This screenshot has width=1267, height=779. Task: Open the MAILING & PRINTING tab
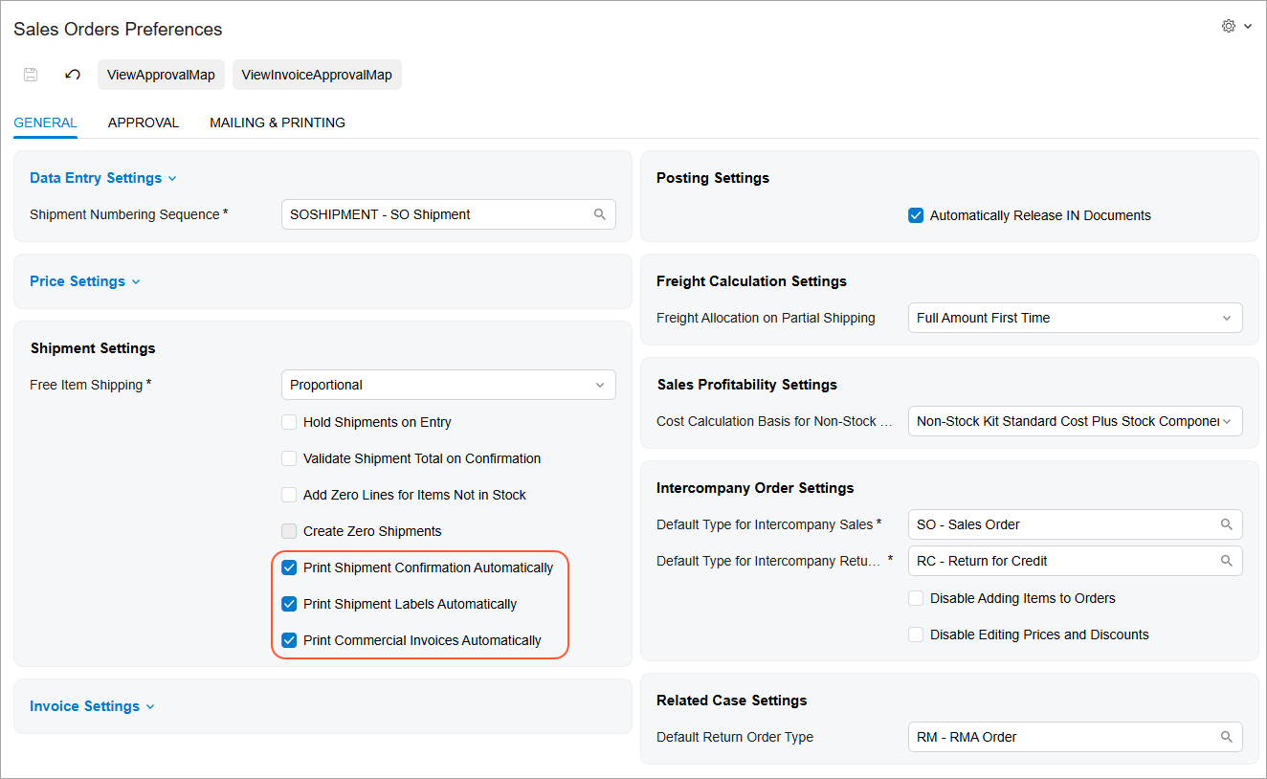278,122
